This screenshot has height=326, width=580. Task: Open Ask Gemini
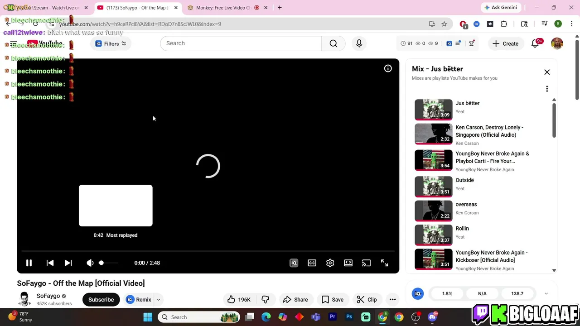[501, 8]
